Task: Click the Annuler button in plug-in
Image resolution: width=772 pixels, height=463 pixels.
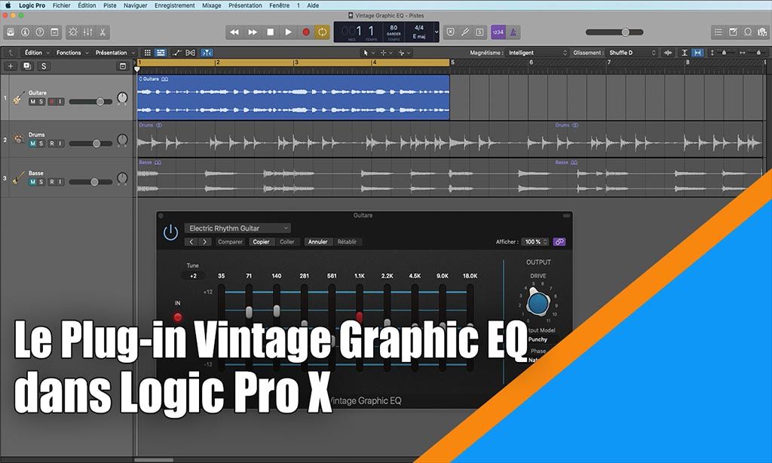Action: [317, 242]
